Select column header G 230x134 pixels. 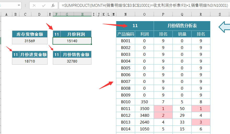[x=67, y=14]
